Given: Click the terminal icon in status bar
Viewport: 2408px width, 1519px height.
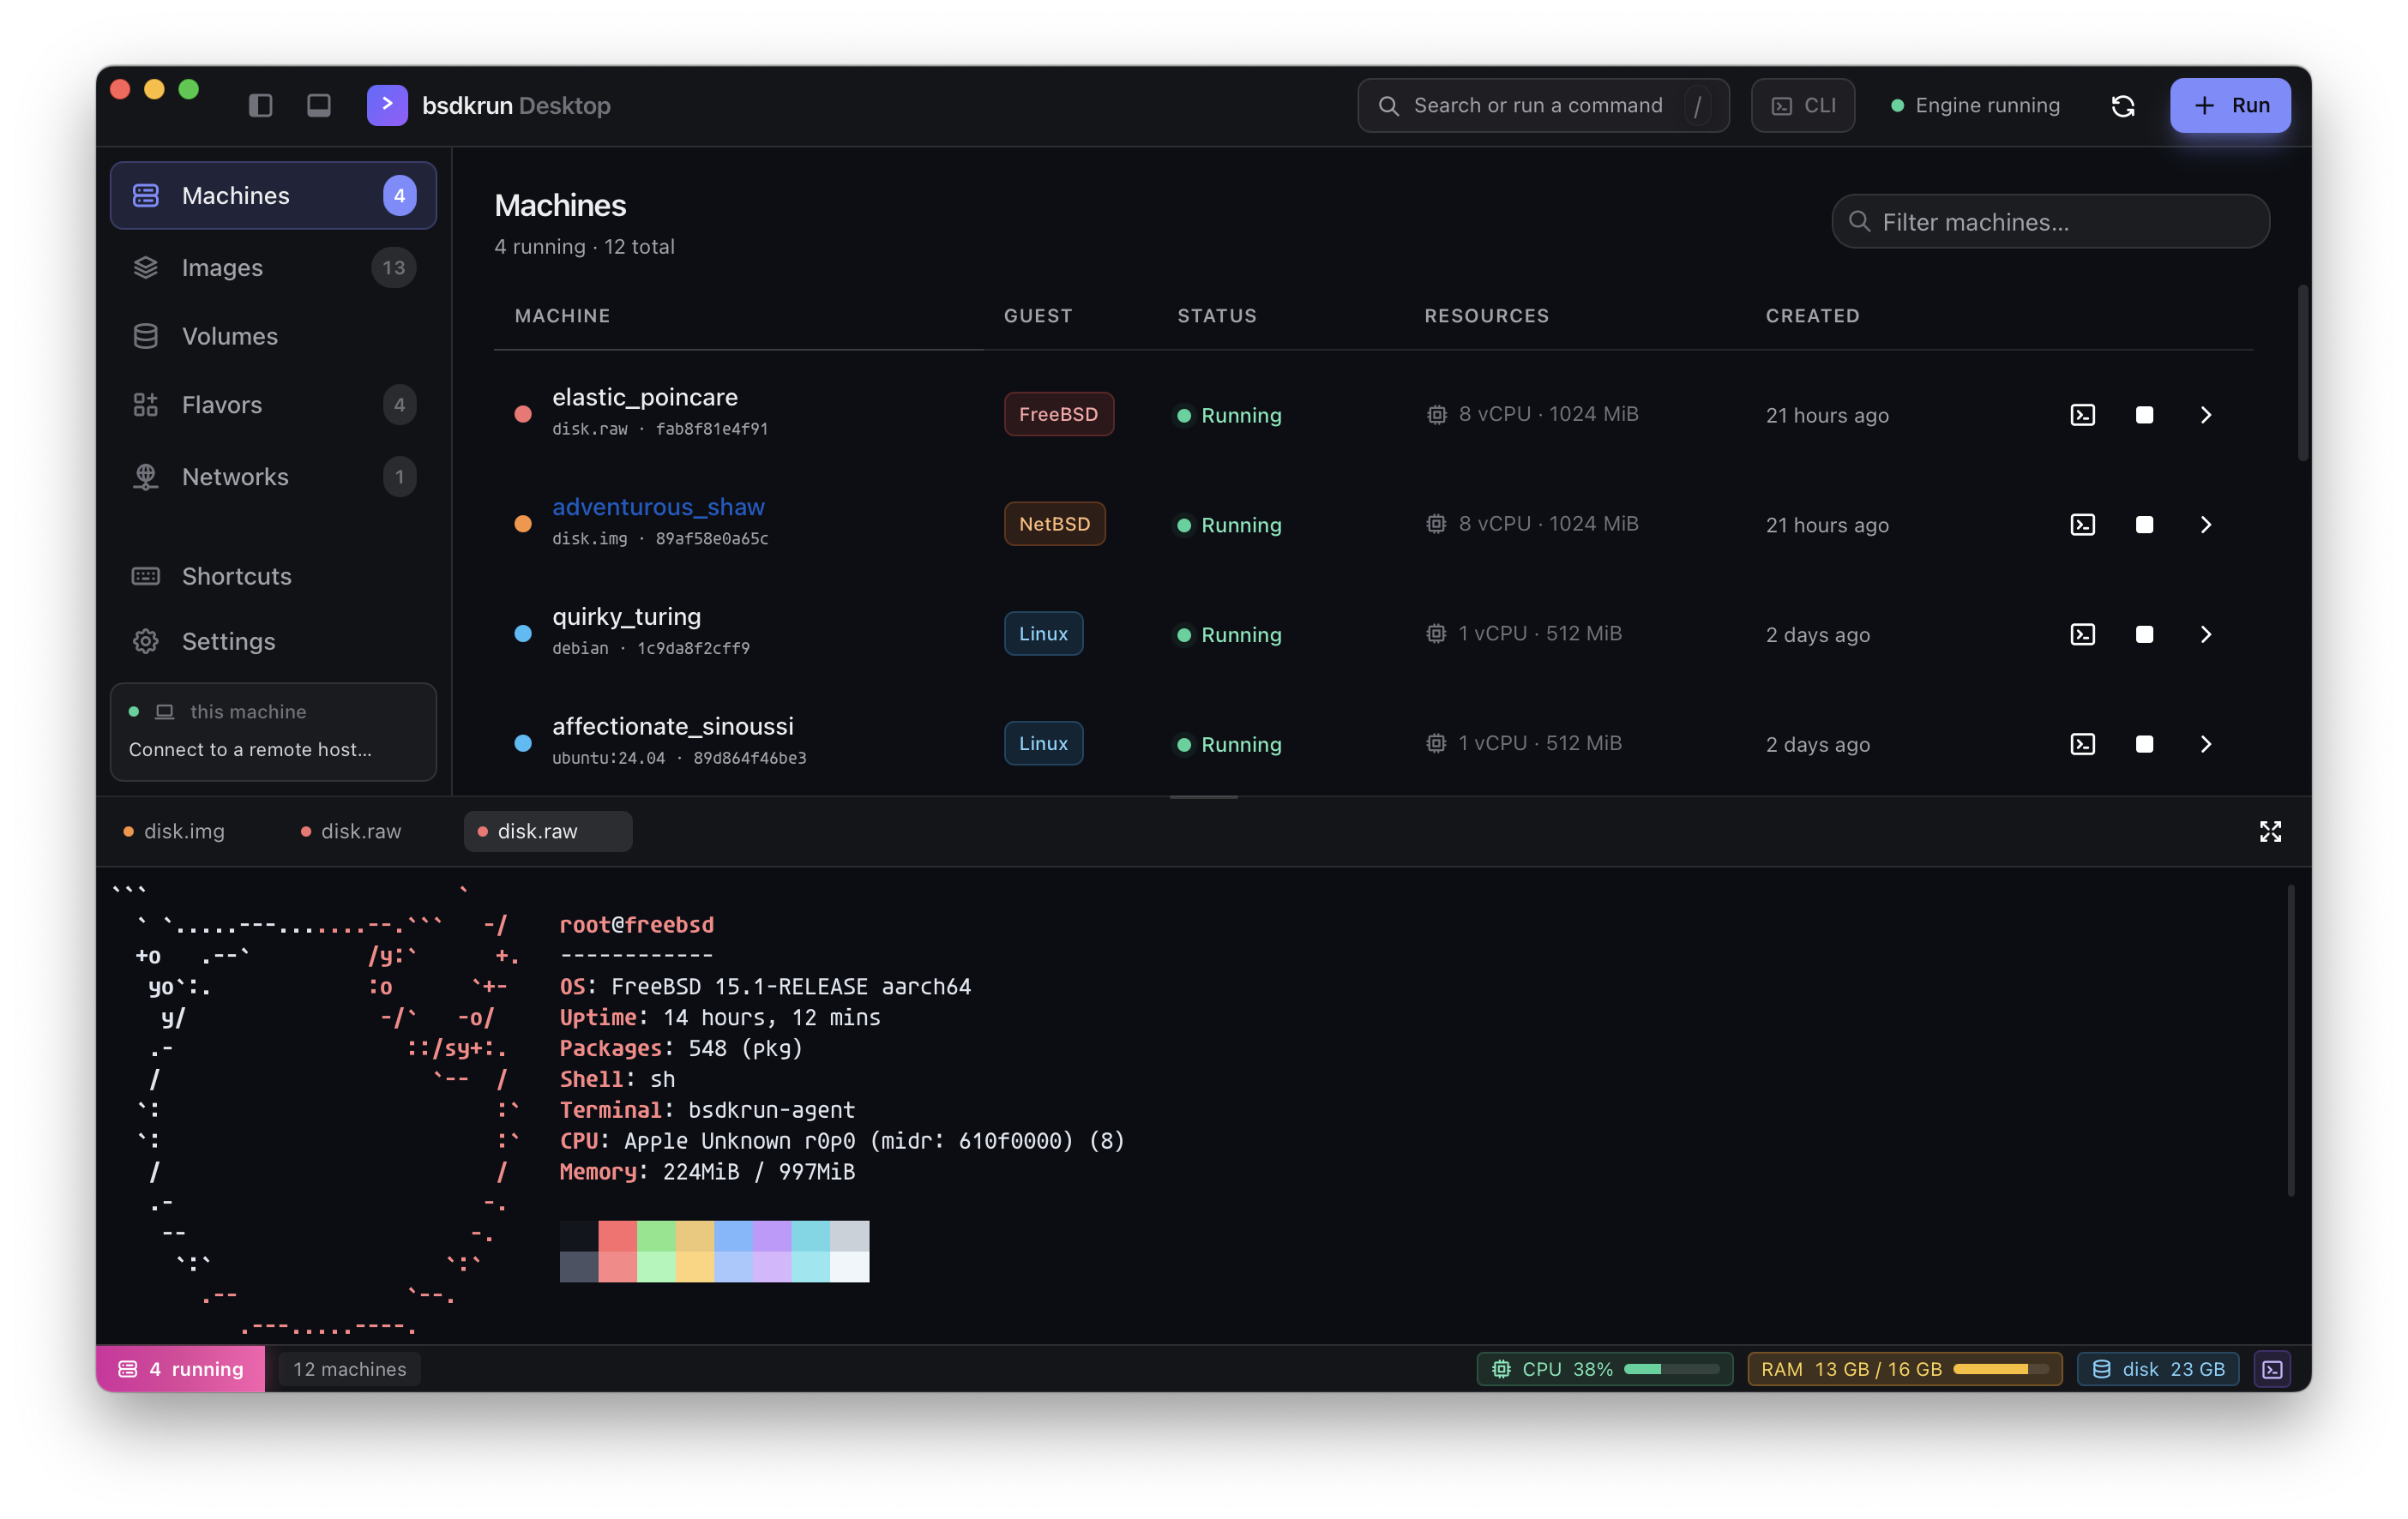Looking at the screenshot, I should coord(2272,1369).
